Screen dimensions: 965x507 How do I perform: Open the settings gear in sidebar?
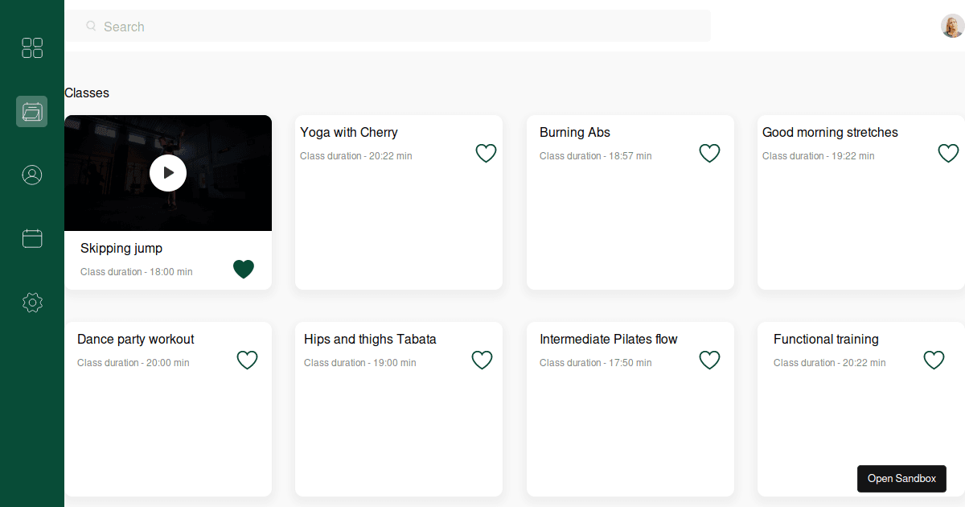coord(32,303)
